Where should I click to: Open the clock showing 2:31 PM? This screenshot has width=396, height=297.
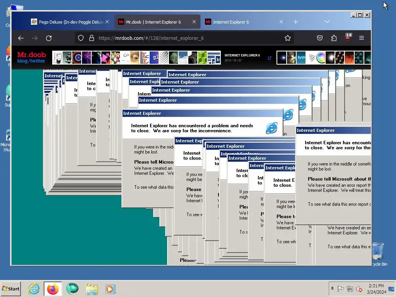(x=376, y=288)
